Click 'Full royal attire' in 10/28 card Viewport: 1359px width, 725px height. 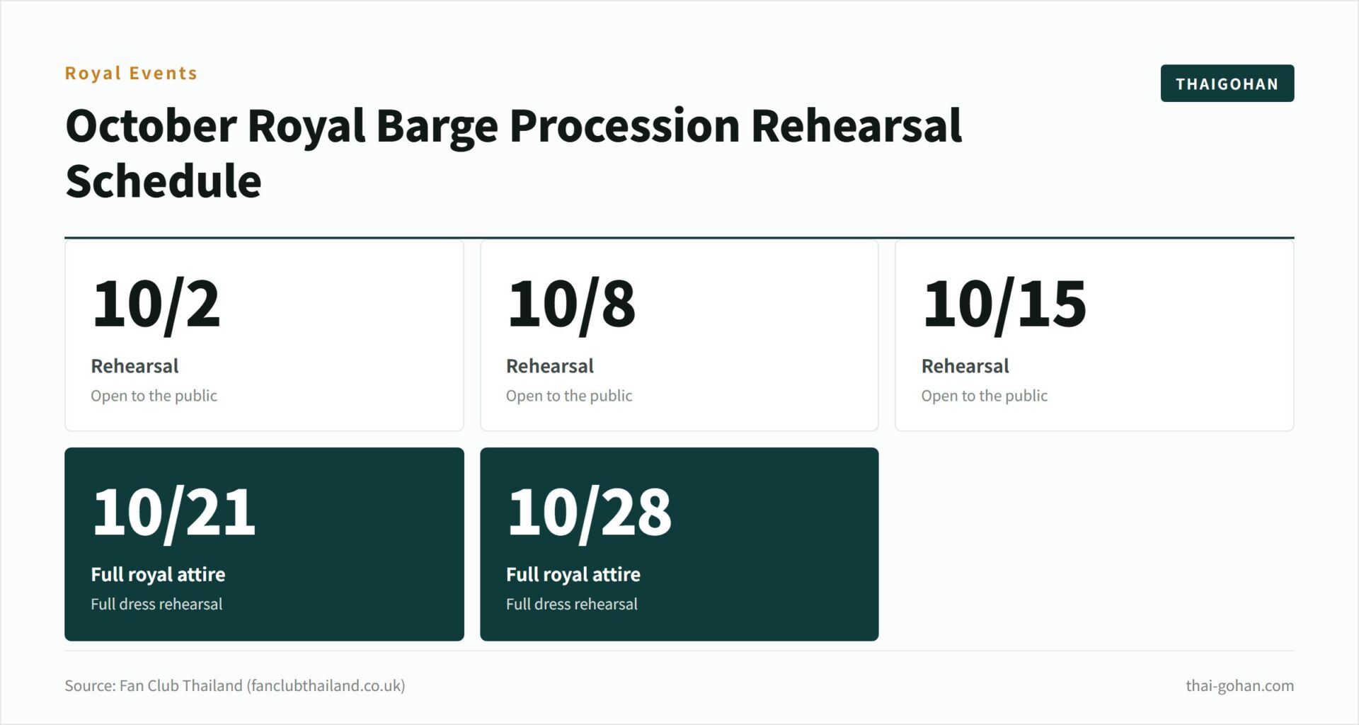tap(573, 574)
